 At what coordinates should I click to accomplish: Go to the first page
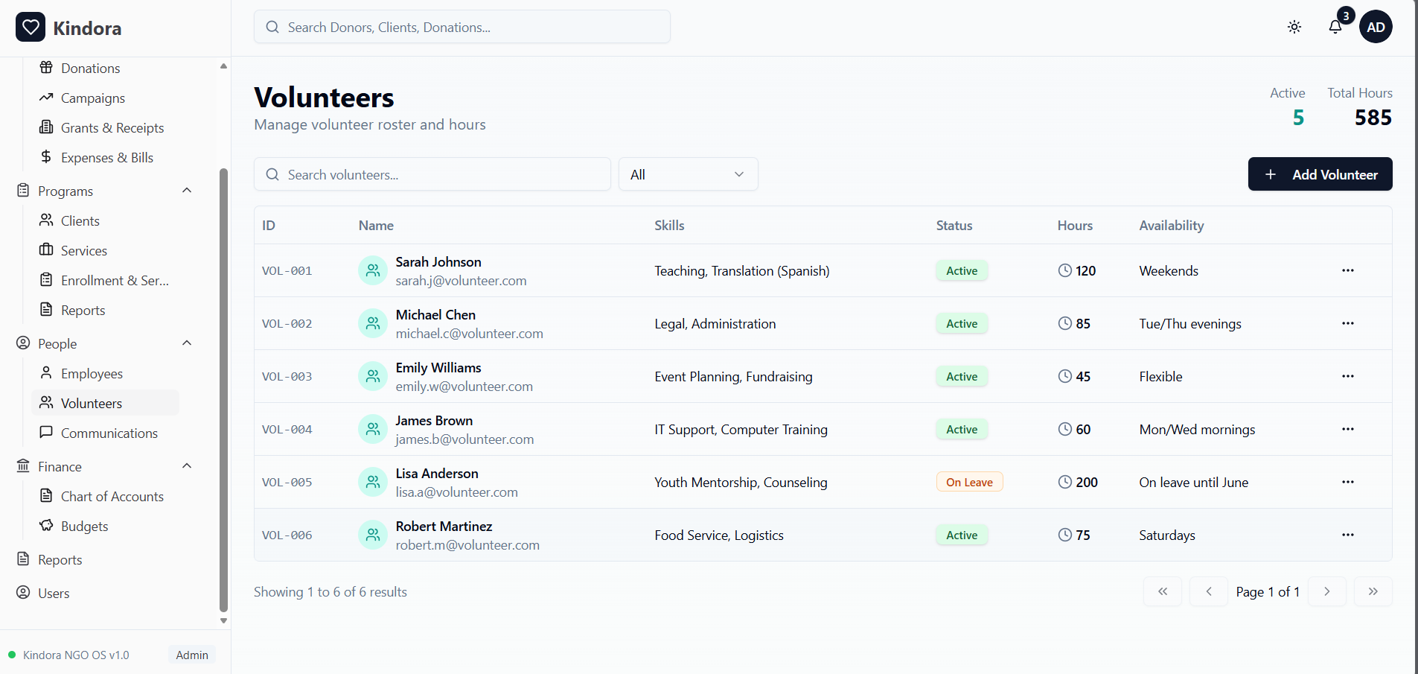point(1163,591)
